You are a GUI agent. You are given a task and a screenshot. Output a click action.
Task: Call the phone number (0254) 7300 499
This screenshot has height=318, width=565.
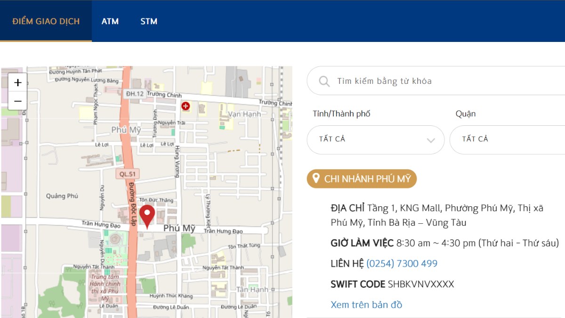pyautogui.click(x=402, y=263)
